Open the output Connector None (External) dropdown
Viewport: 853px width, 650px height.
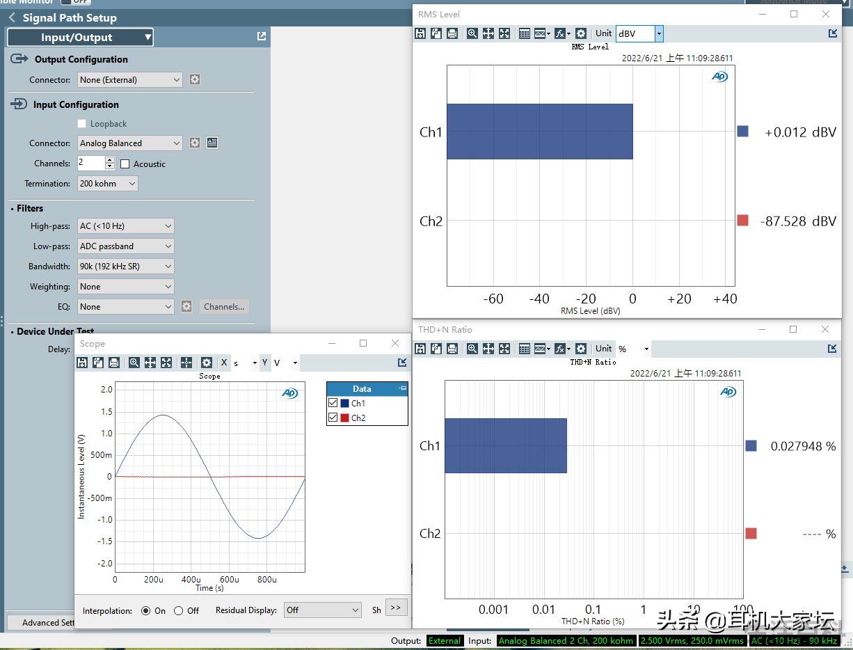tap(130, 80)
